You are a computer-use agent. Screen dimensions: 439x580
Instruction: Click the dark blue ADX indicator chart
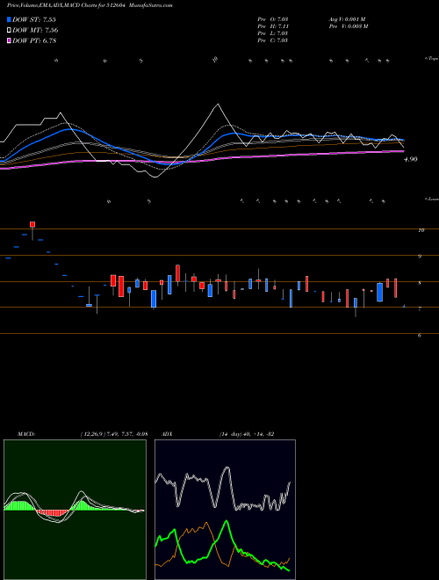click(x=225, y=510)
